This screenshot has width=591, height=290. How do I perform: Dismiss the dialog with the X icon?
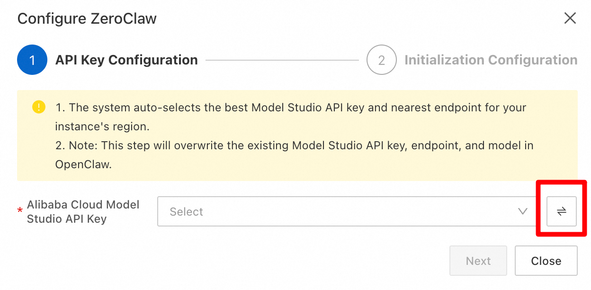click(570, 18)
